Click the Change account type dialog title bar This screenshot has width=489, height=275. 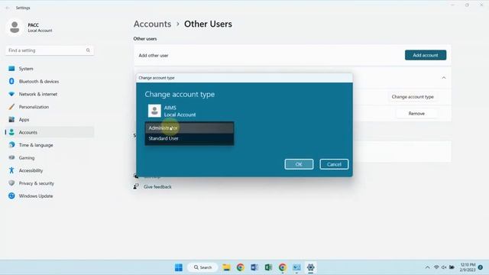244,78
